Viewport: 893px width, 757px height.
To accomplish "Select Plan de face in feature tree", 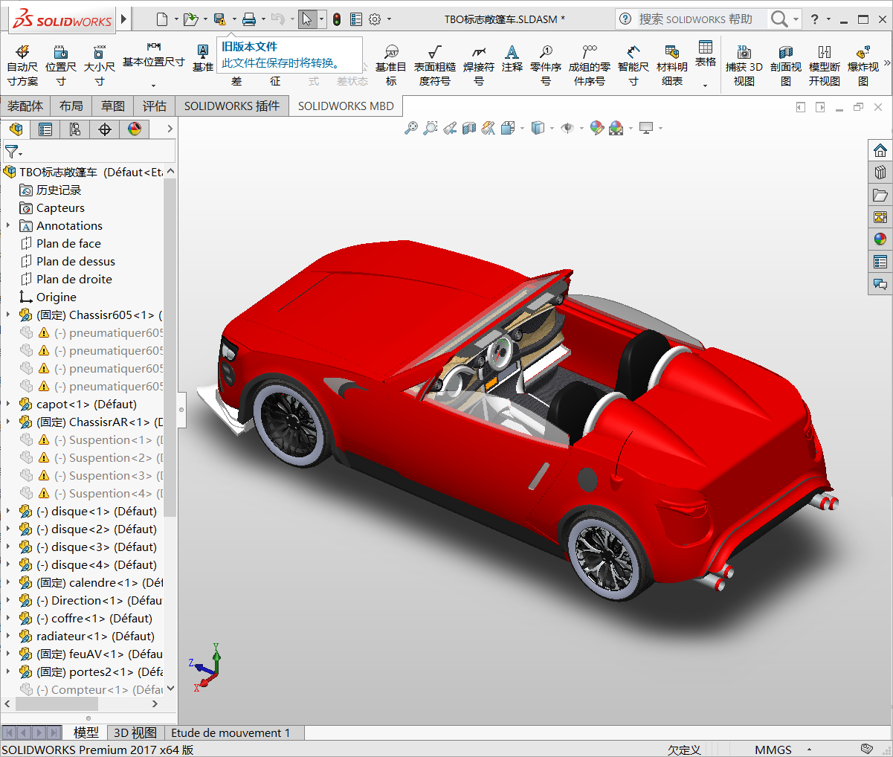I will [68, 243].
